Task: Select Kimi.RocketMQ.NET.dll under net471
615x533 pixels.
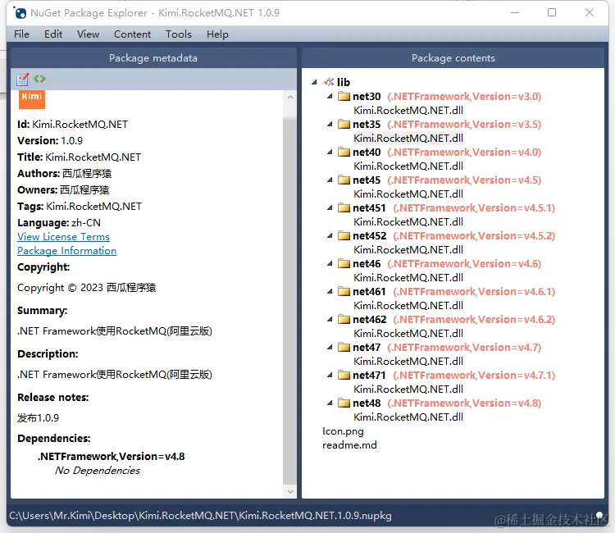Action: pyautogui.click(x=408, y=389)
